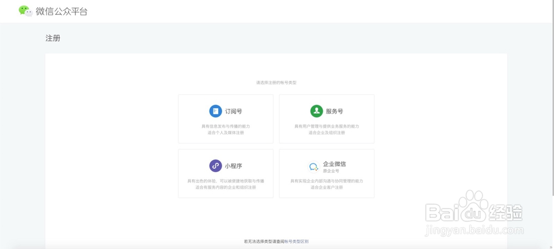Click the 企业微信 chat bubble icon

point(314,167)
